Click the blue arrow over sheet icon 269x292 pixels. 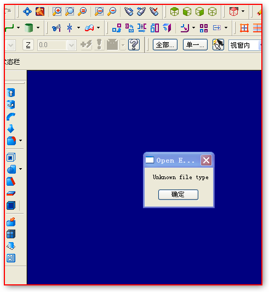(x=11, y=246)
